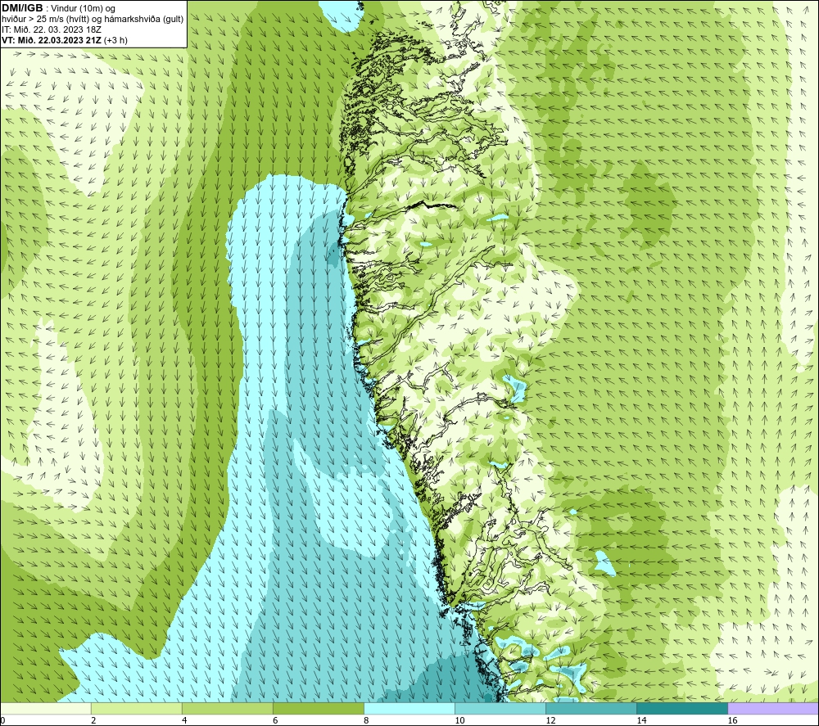This screenshot has width=819, height=726.
Task: Click the 14–16 m/s dark teal legend swatch
Action: [x=682, y=708]
